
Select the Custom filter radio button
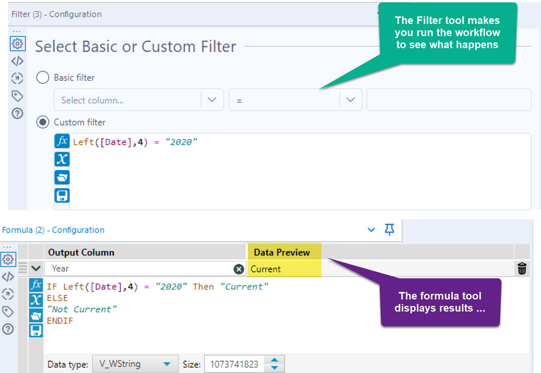pos(43,122)
